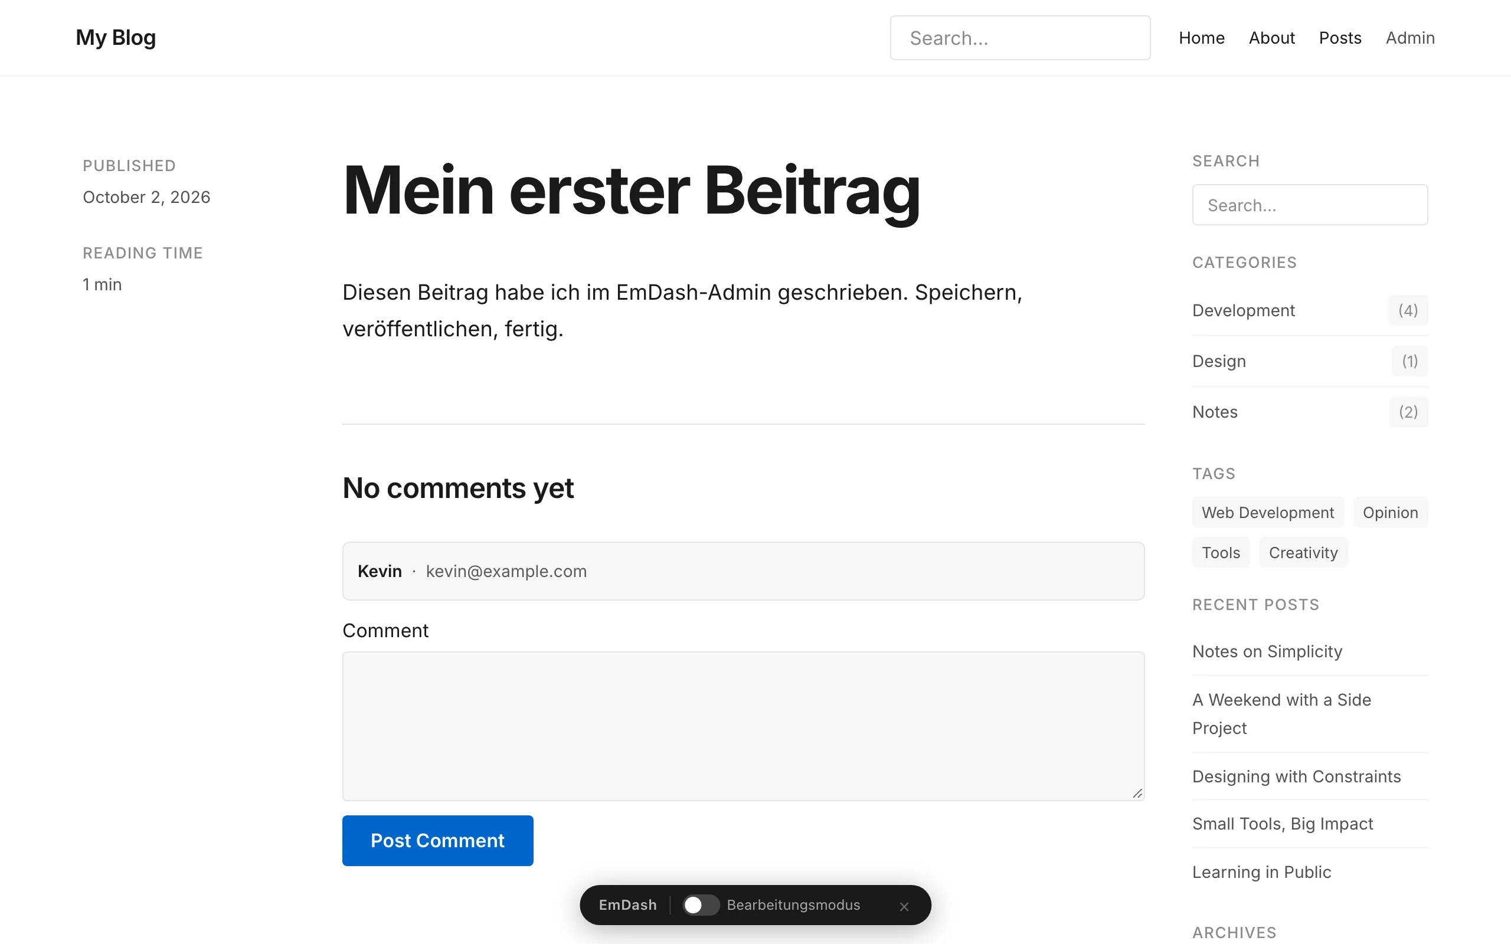The width and height of the screenshot is (1511, 944).
Task: Click into the sidebar Search box
Action: pyautogui.click(x=1309, y=205)
